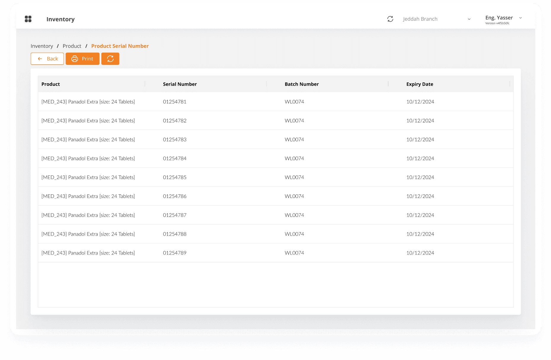Click serial number 01254789 cell

pos(175,253)
